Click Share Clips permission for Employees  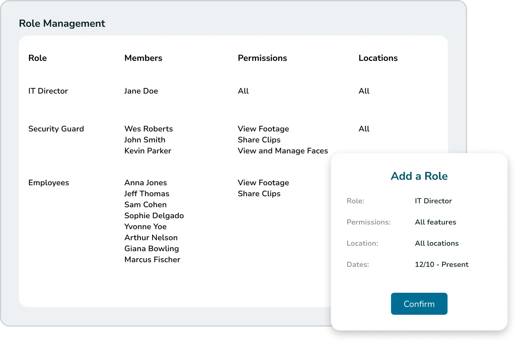point(259,194)
